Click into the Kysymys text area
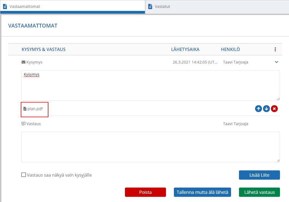 [151, 85]
